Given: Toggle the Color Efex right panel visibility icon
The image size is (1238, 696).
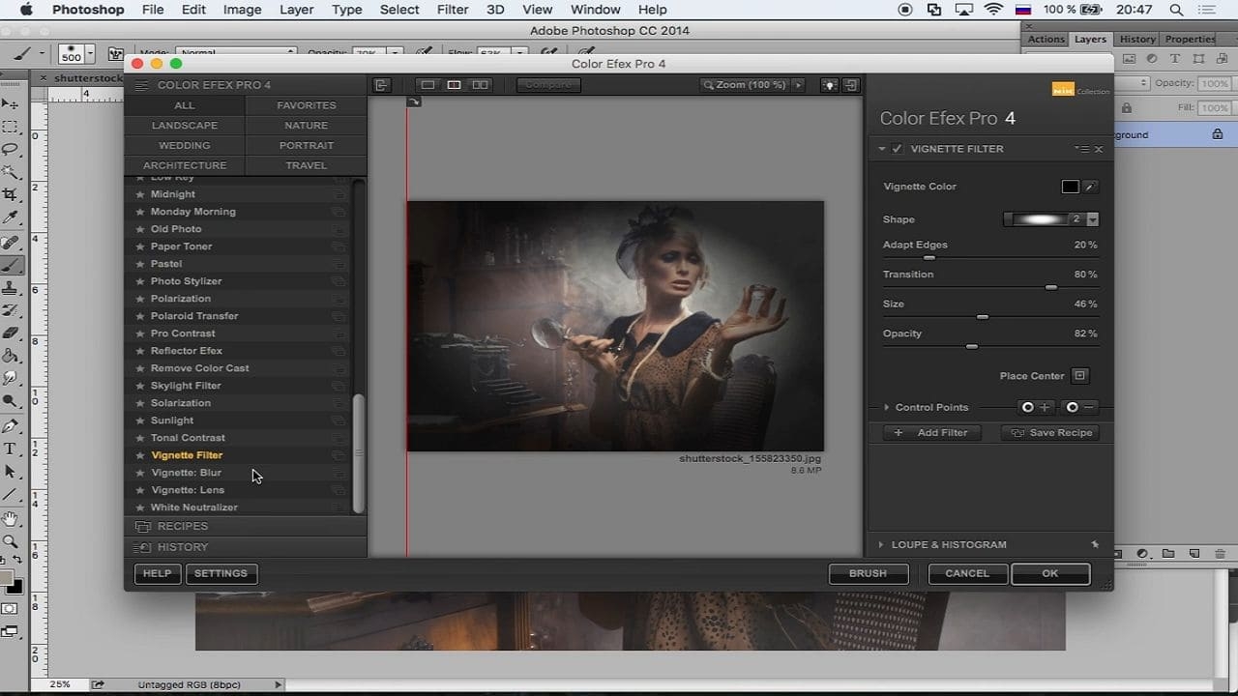Looking at the screenshot, I should 850,85.
